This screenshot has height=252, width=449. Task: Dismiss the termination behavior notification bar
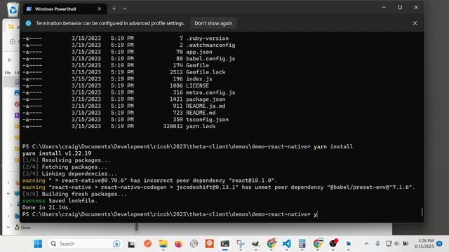click(415, 23)
